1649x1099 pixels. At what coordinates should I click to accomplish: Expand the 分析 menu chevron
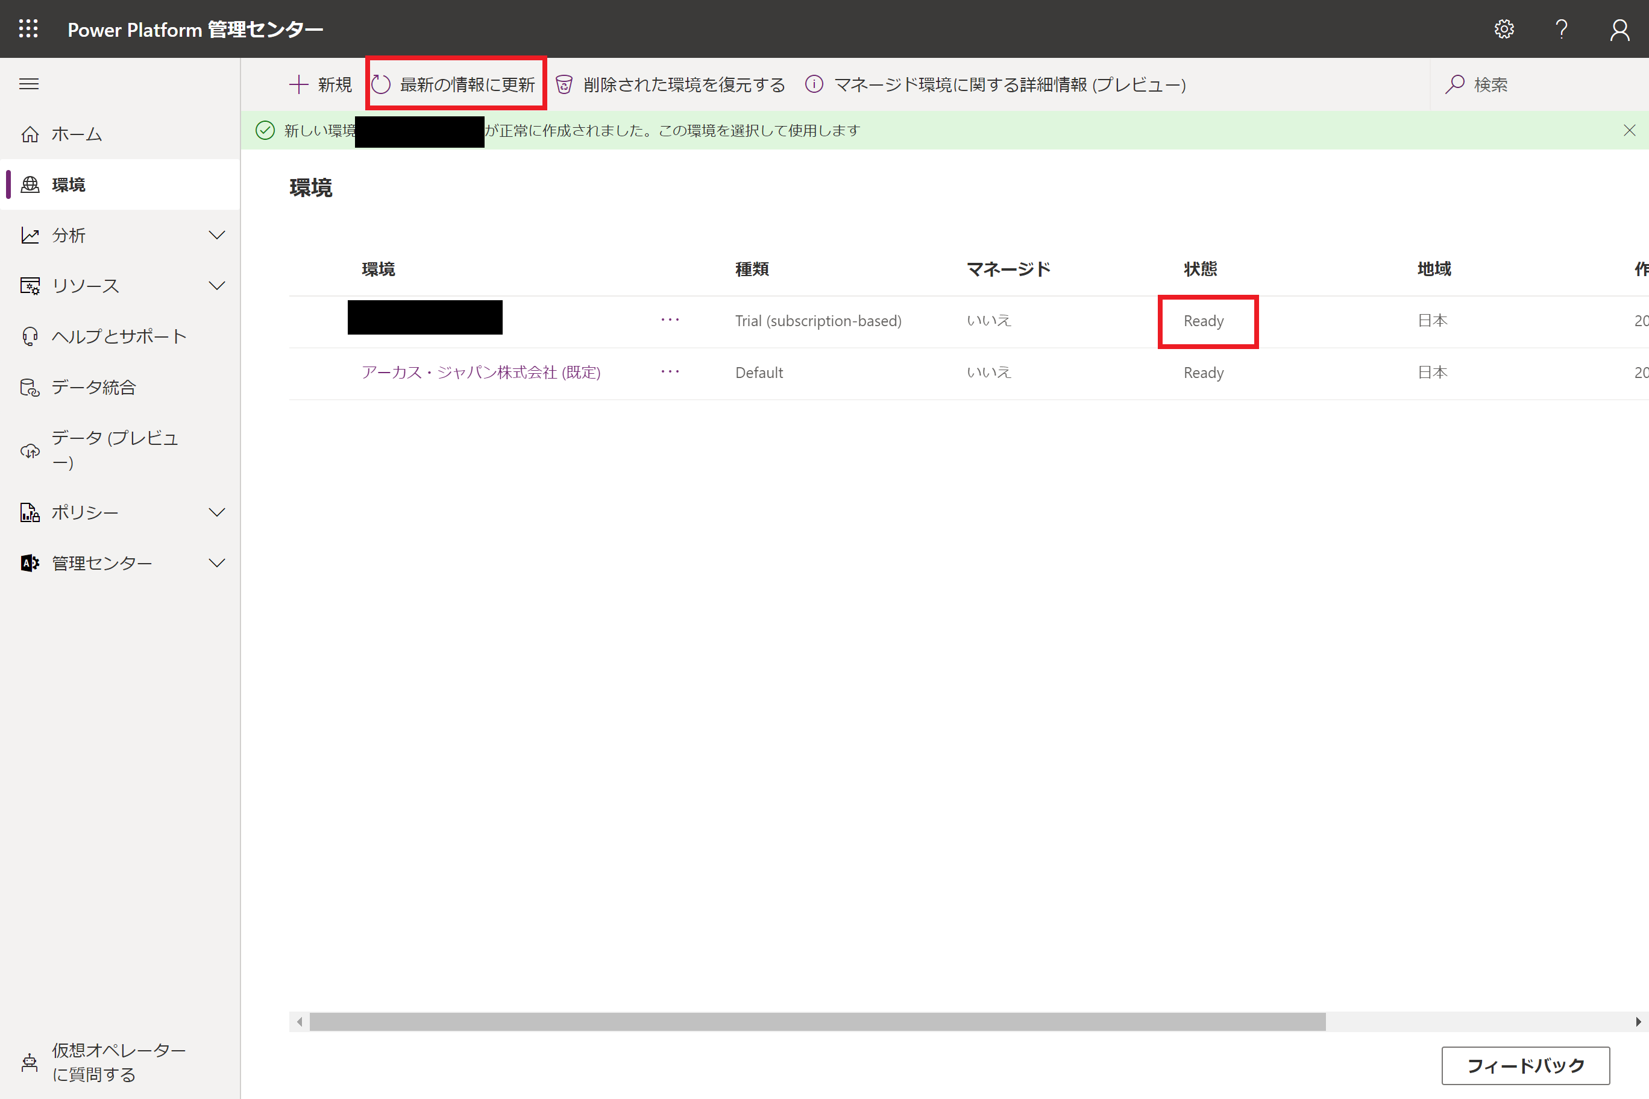217,236
